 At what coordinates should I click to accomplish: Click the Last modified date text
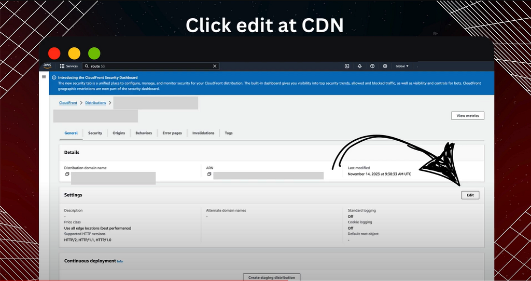pyautogui.click(x=379, y=174)
